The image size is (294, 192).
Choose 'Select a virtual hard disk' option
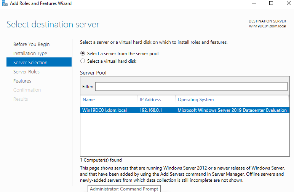[83, 61]
